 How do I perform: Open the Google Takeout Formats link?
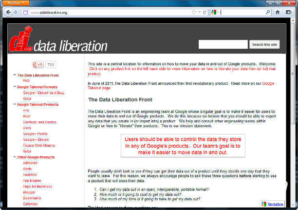[x=37, y=87]
